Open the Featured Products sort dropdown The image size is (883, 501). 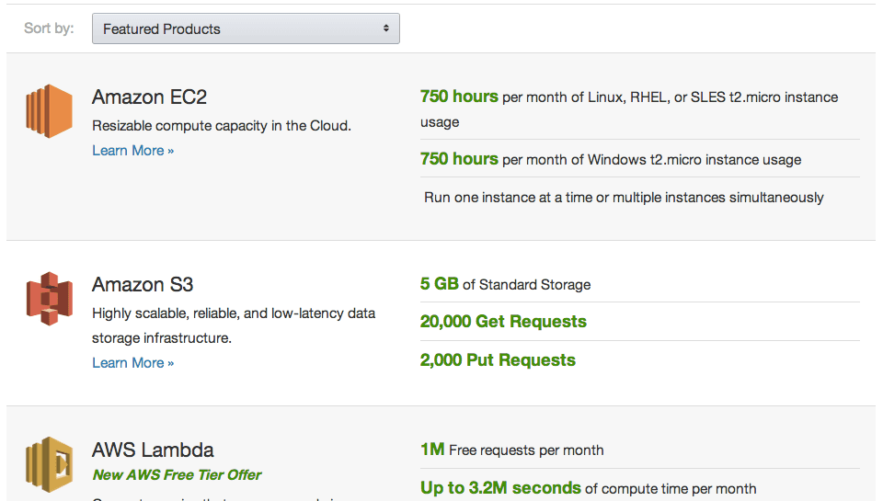point(246,28)
